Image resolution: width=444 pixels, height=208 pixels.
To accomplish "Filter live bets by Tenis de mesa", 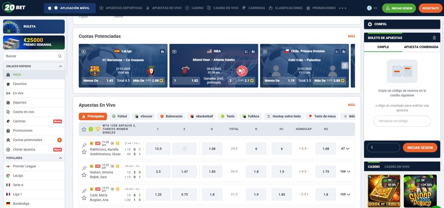I will [322, 116].
